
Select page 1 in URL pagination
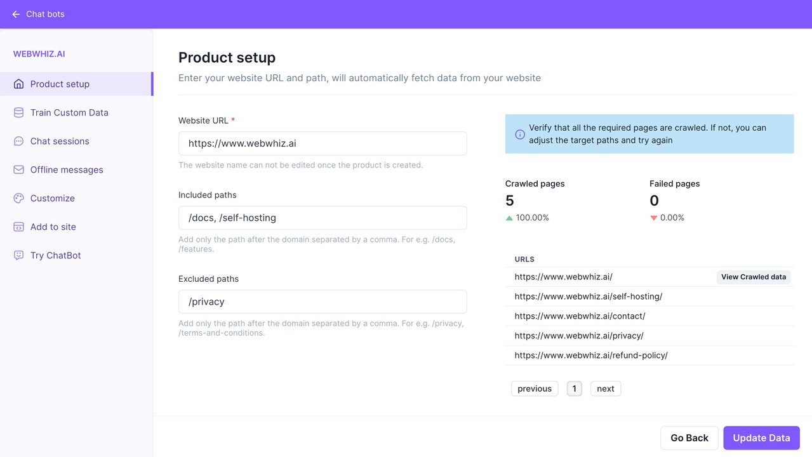point(574,388)
